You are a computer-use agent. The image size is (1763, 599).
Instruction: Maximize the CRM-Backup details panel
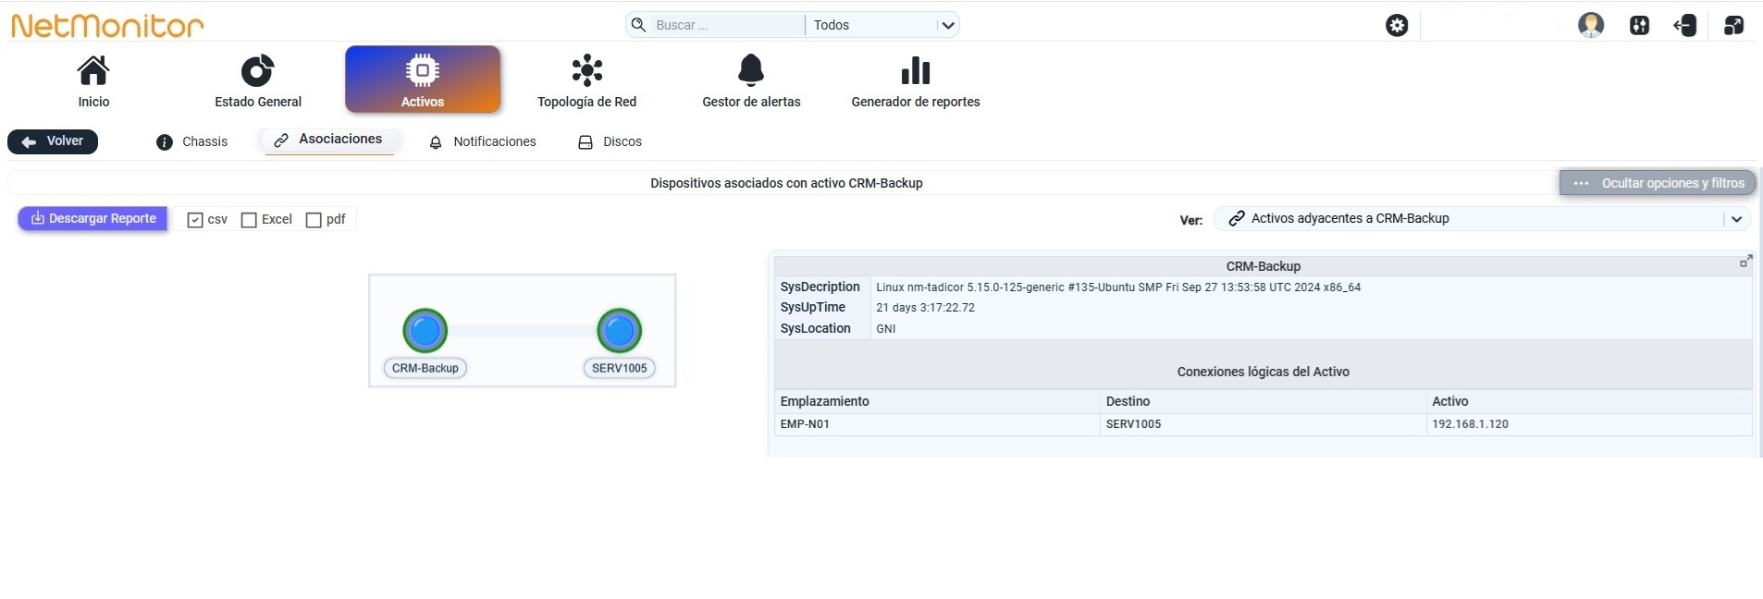pyautogui.click(x=1745, y=263)
